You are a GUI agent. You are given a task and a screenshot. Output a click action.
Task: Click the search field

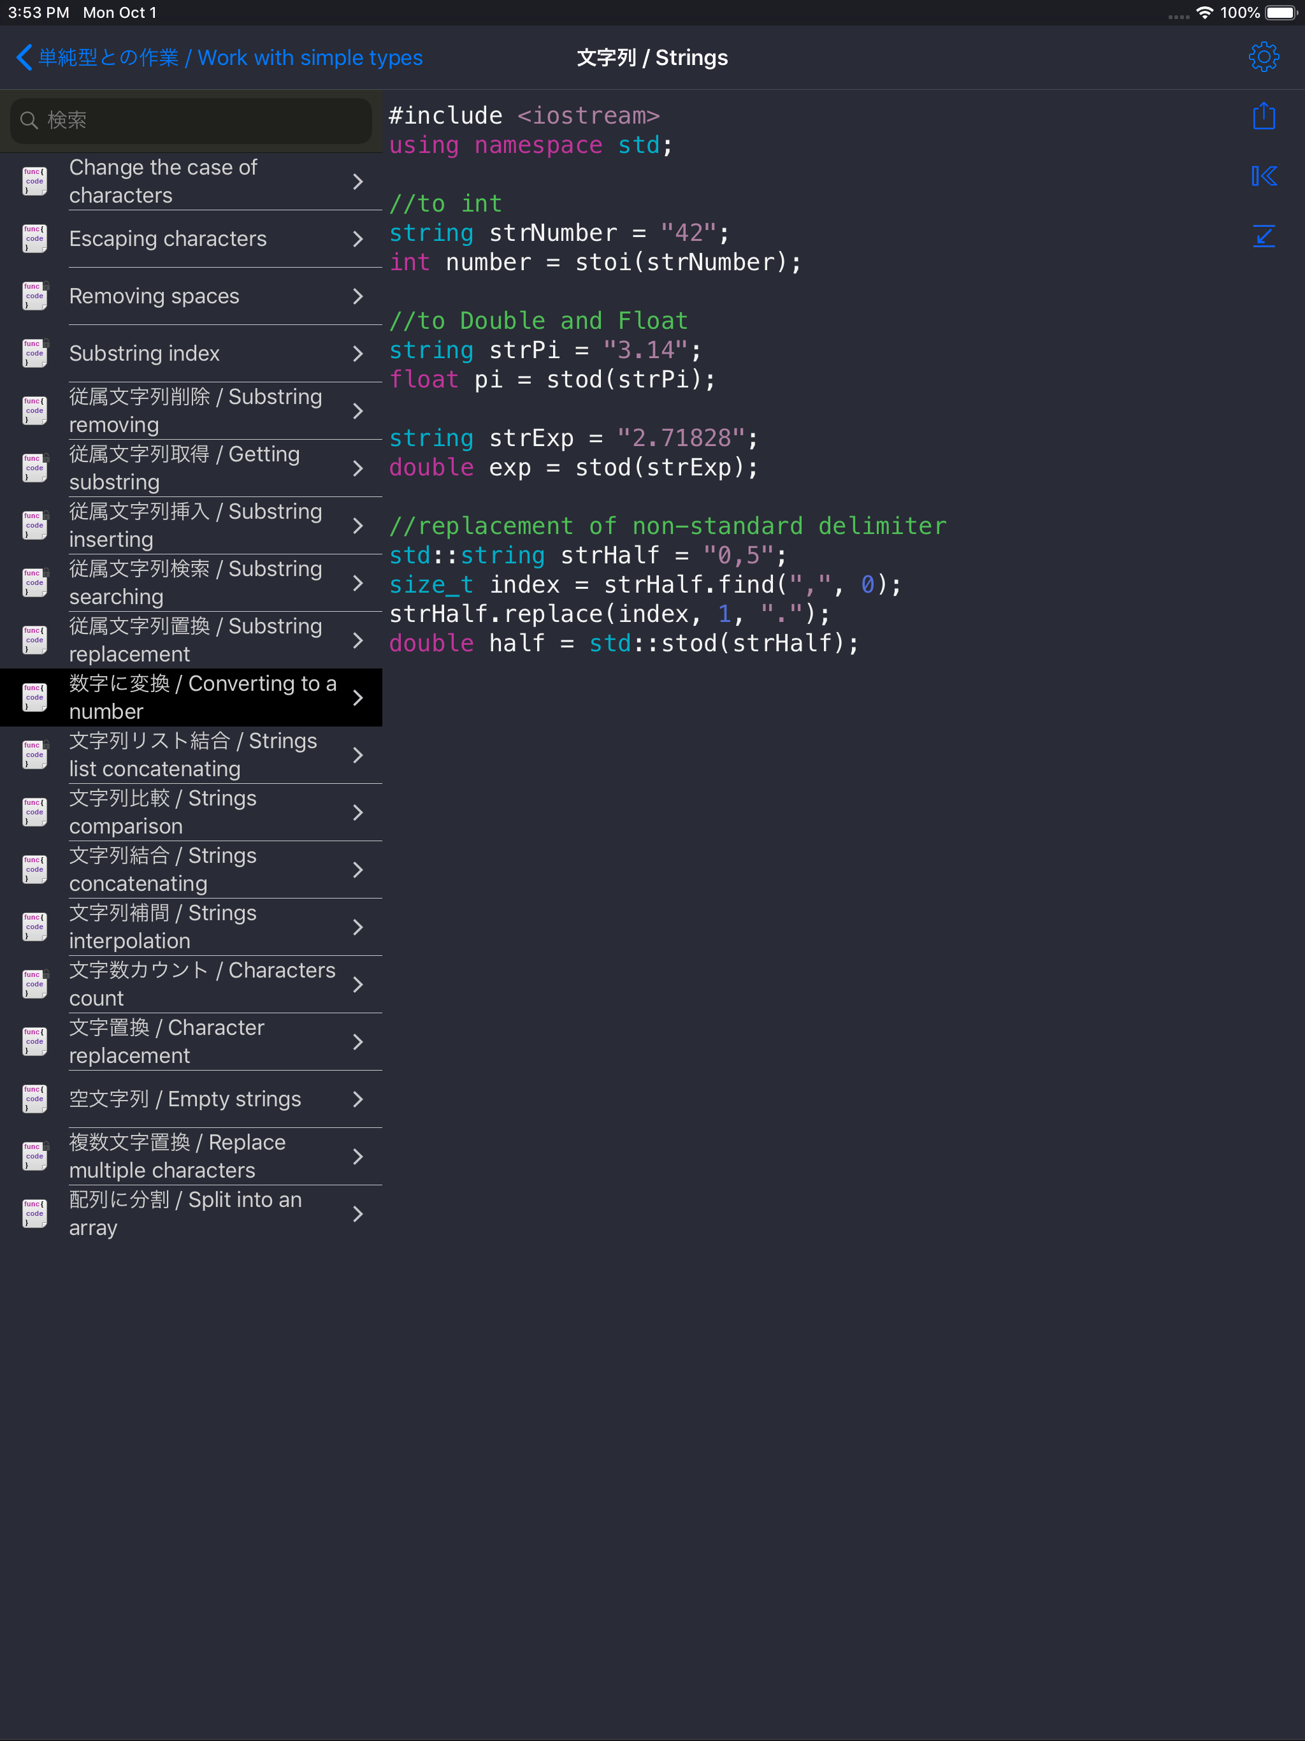[191, 120]
